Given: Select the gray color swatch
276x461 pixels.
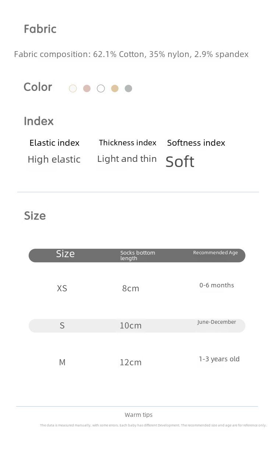Looking at the screenshot, I should (128, 88).
